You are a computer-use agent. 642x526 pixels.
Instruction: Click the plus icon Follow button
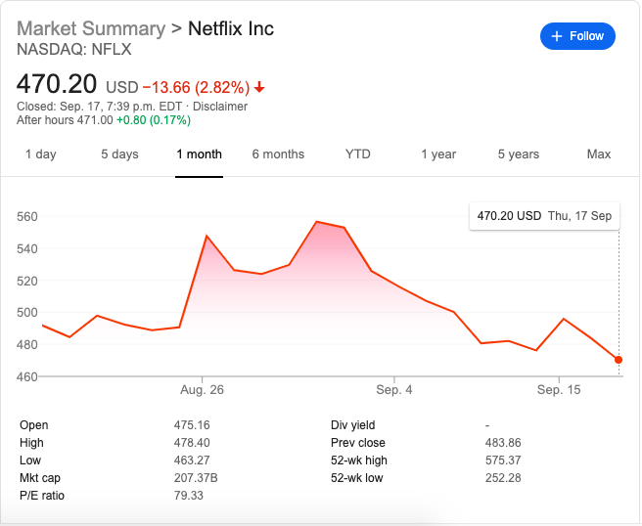(577, 36)
